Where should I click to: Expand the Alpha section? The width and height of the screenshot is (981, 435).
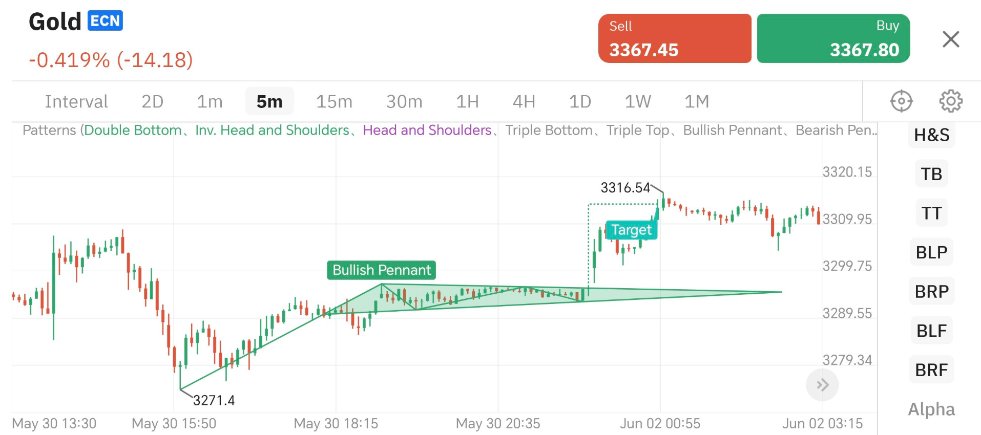tap(931, 409)
